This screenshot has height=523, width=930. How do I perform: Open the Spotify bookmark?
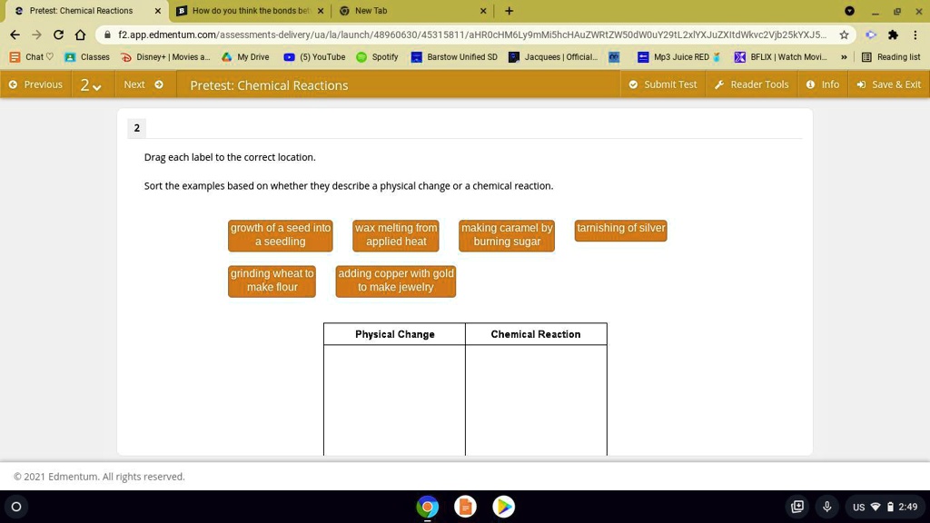pos(372,56)
